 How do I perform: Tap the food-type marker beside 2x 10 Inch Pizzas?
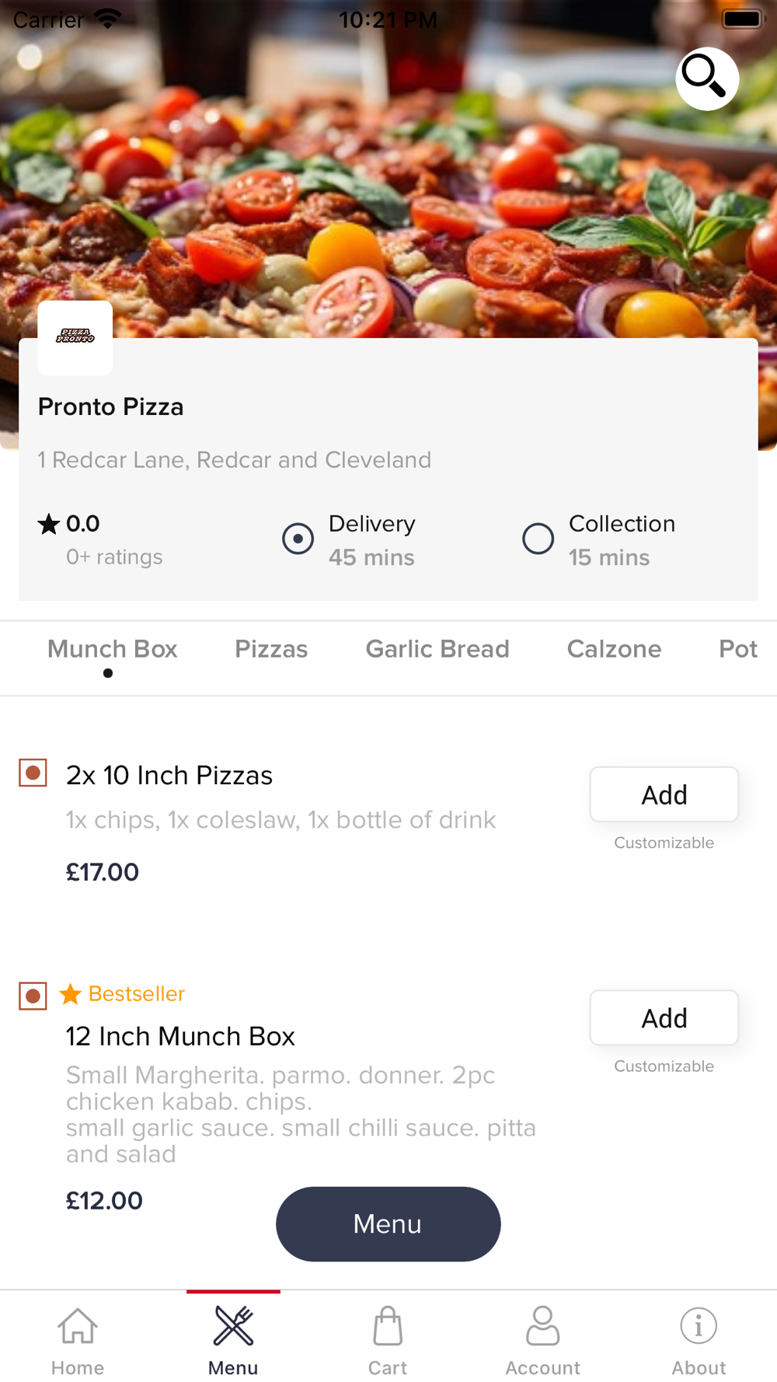[x=33, y=773]
